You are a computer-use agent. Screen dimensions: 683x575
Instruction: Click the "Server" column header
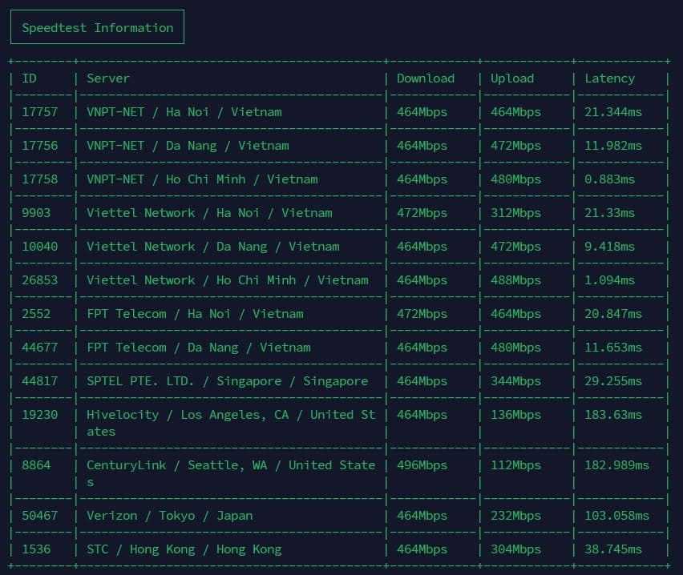click(x=108, y=78)
